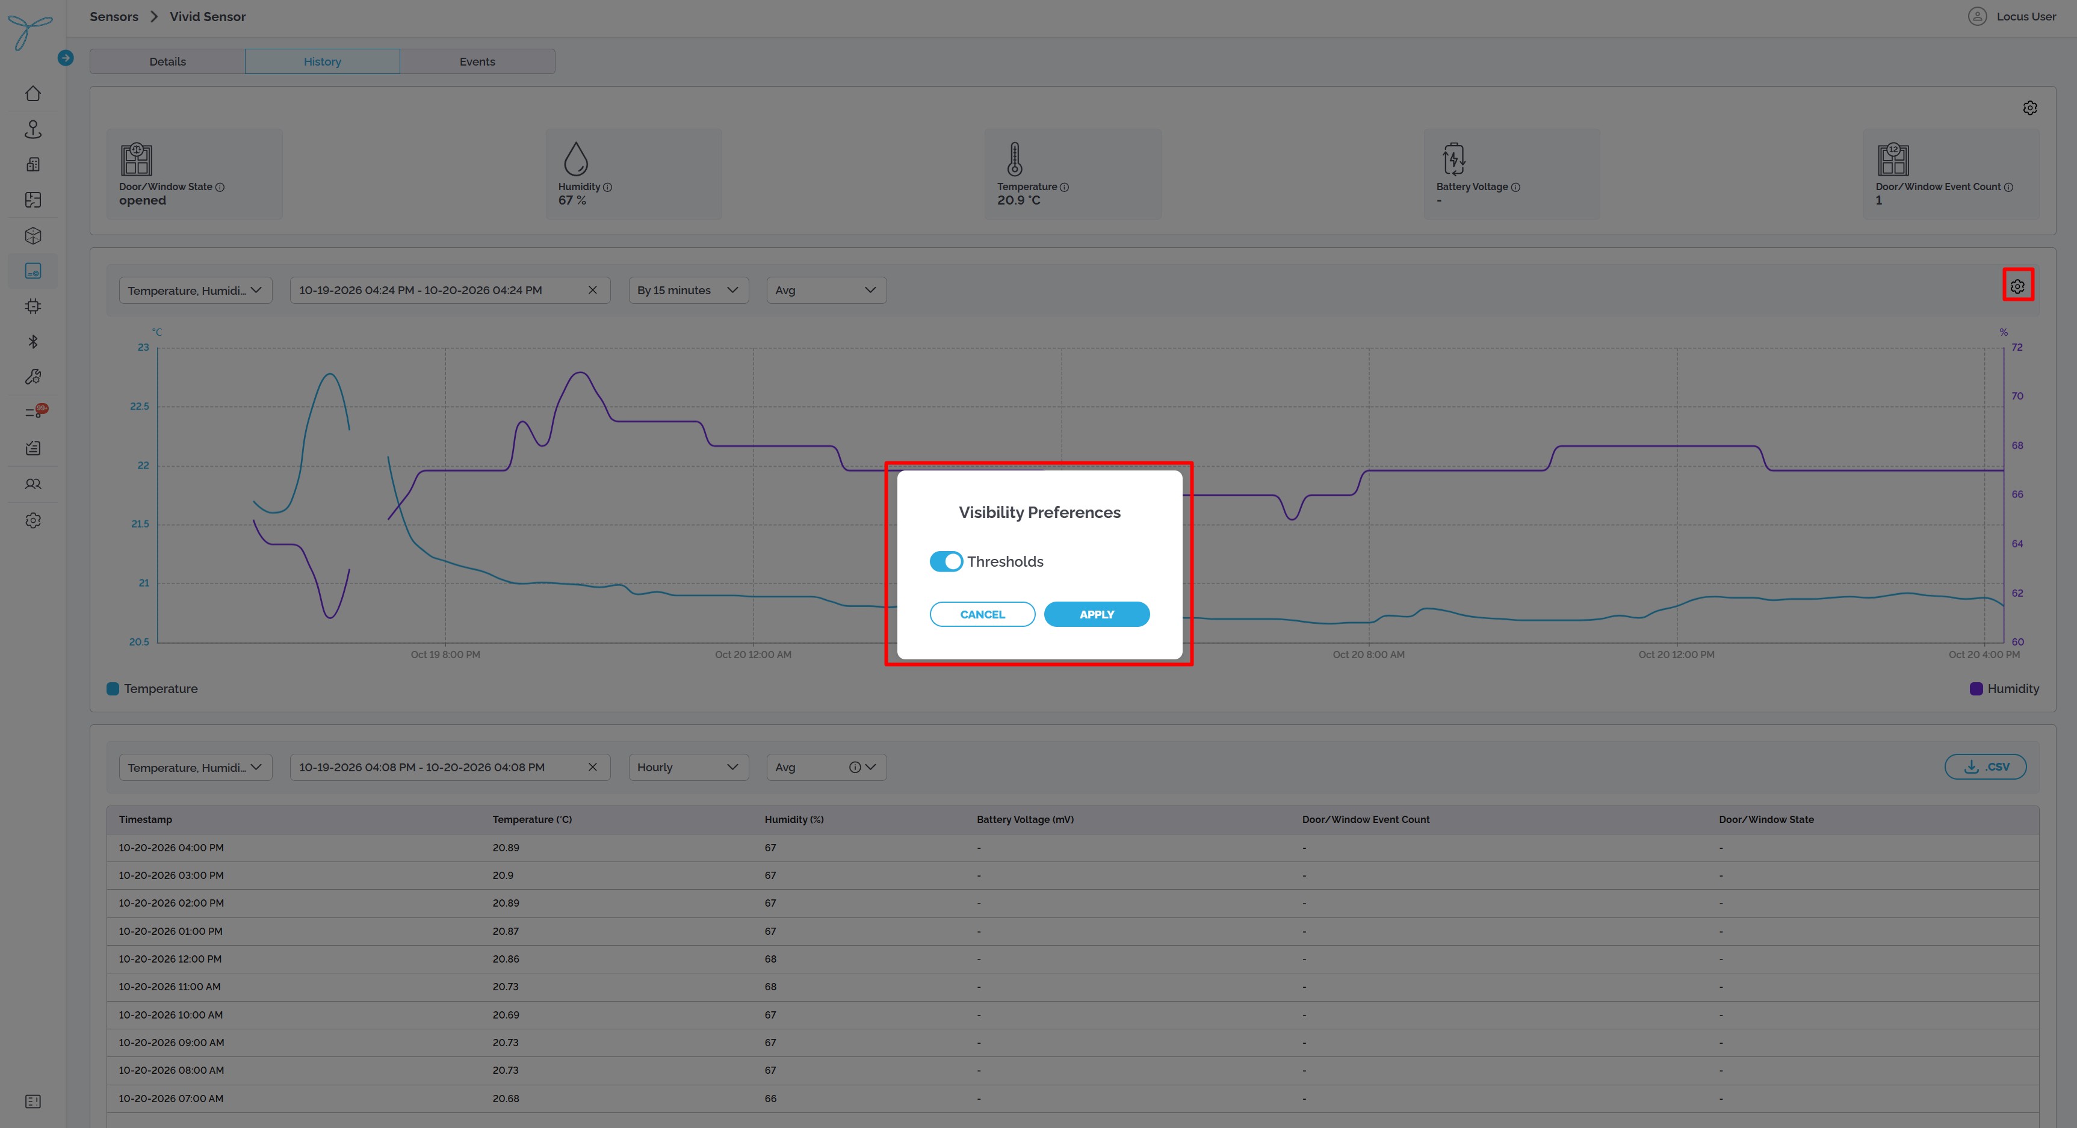Switch to the Details tab

168,61
